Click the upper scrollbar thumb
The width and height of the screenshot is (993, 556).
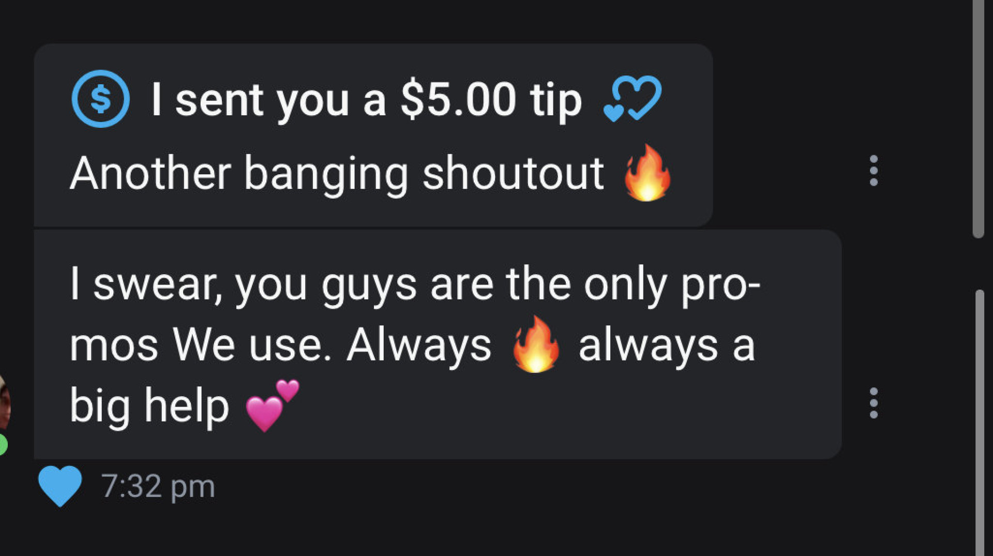pyautogui.click(x=977, y=119)
